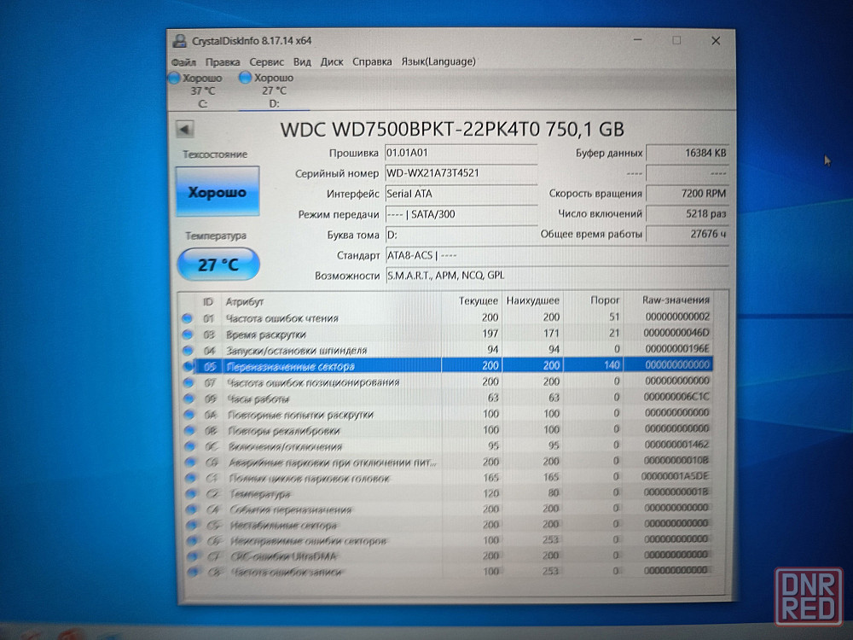Screen dimensions: 853x640
Task: Click status circle for attribute 01 Частота ошибок чтения
Action: 187,318
